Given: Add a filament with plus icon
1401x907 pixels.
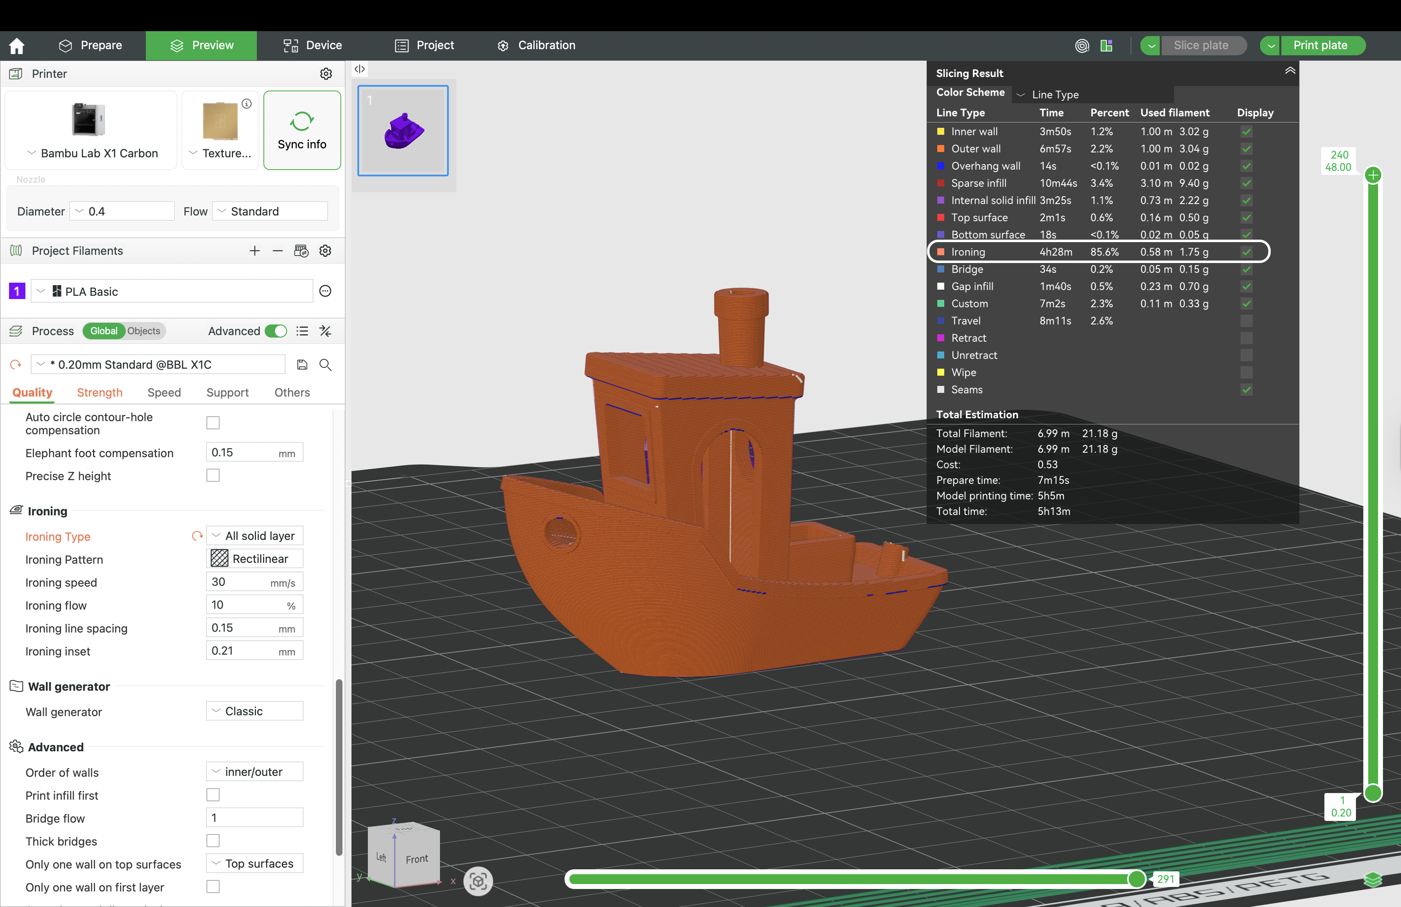Looking at the screenshot, I should [254, 251].
